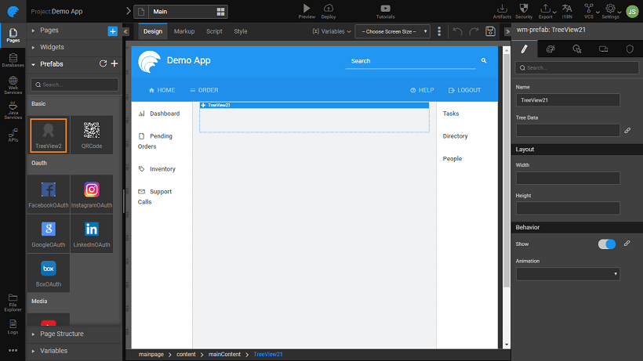The height and width of the screenshot is (361, 643).
Task: Bind the Tree Data property via link icon
Action: click(627, 131)
